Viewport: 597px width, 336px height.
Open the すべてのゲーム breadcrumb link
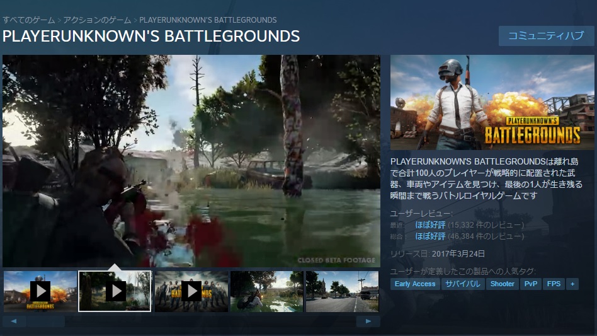29,20
